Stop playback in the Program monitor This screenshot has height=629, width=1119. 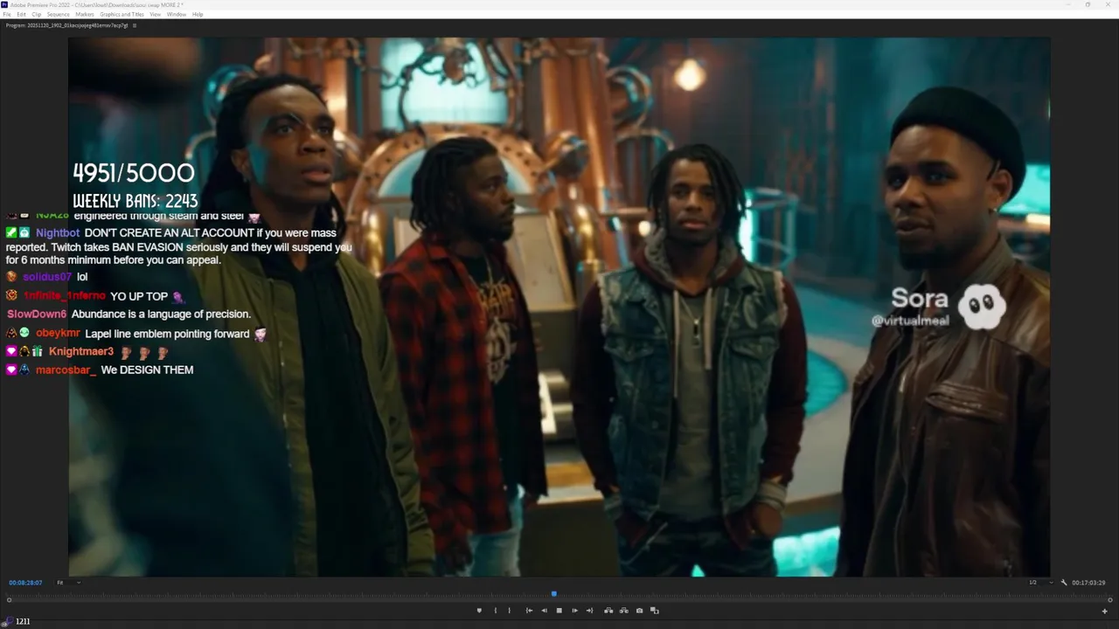pyautogui.click(x=559, y=611)
